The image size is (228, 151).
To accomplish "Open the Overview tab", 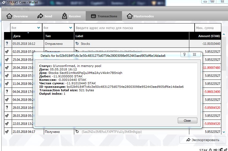I will click(x=17, y=16).
